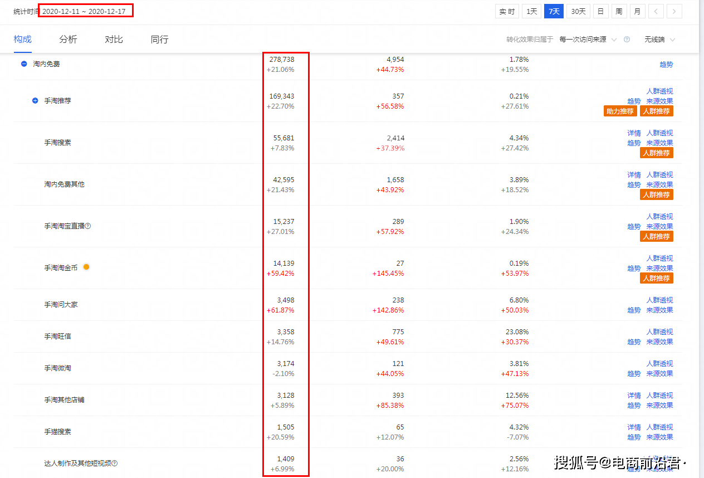Click help icon beside 达人制作及其他短视频
The width and height of the screenshot is (704, 478).
115,464
